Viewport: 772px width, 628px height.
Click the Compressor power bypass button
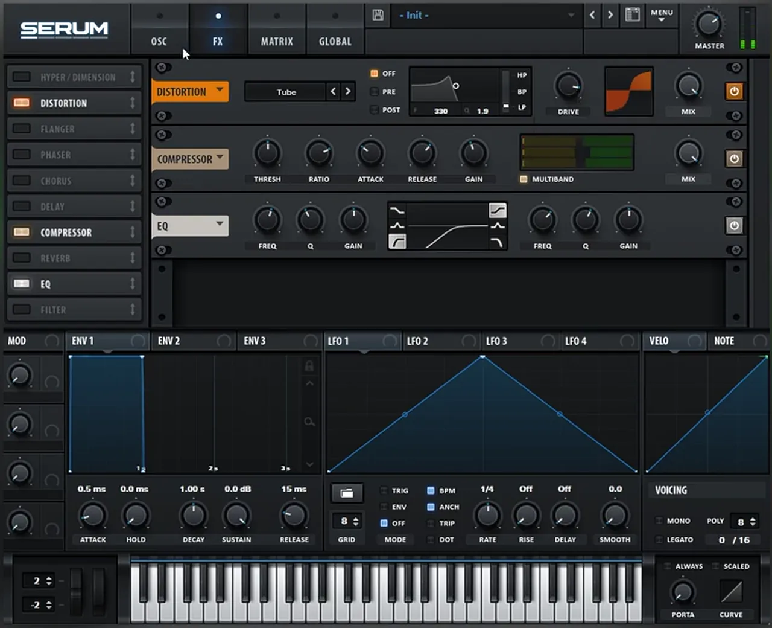(734, 158)
